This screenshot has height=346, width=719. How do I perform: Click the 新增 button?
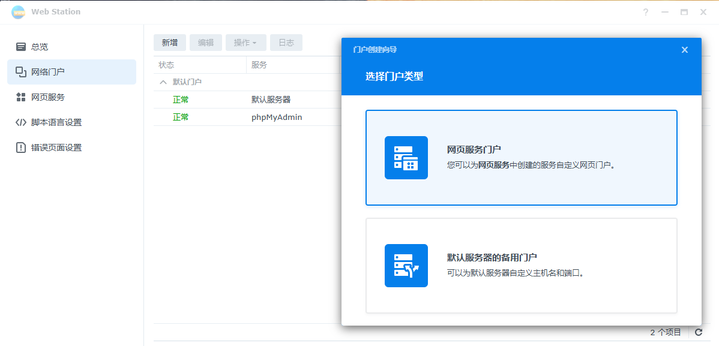(170, 43)
